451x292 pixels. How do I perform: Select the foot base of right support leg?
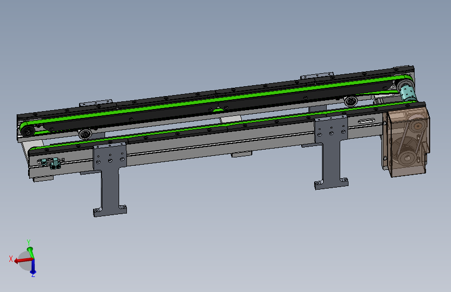(x=331, y=183)
